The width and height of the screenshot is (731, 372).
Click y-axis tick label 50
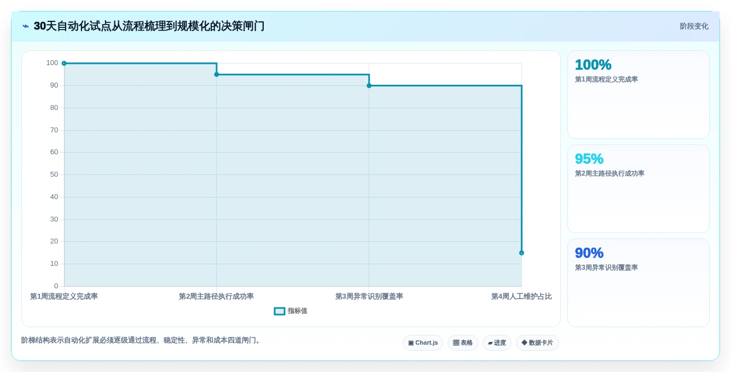54,175
